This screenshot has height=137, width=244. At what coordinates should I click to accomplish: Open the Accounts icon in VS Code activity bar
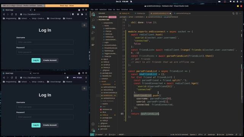pyautogui.click(x=93, y=124)
